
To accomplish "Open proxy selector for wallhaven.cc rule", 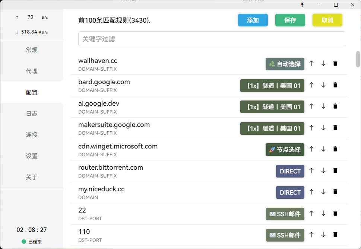I will 285,64.
